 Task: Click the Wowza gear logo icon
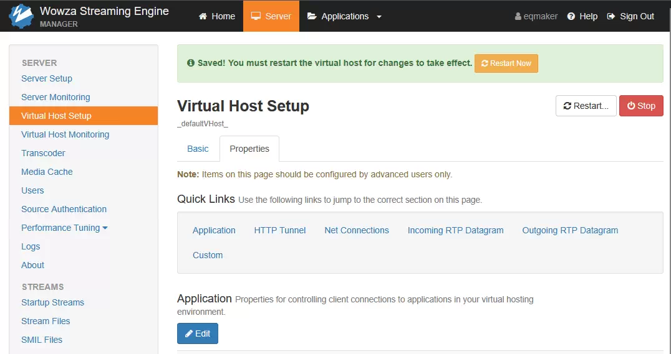(21, 16)
